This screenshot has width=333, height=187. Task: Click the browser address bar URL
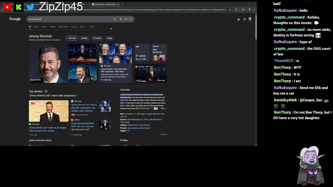(125, 10)
